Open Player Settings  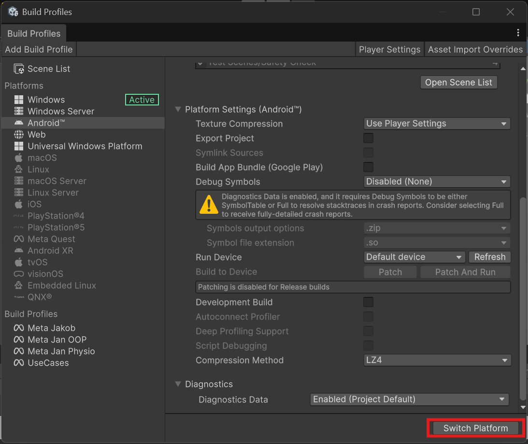click(x=390, y=49)
